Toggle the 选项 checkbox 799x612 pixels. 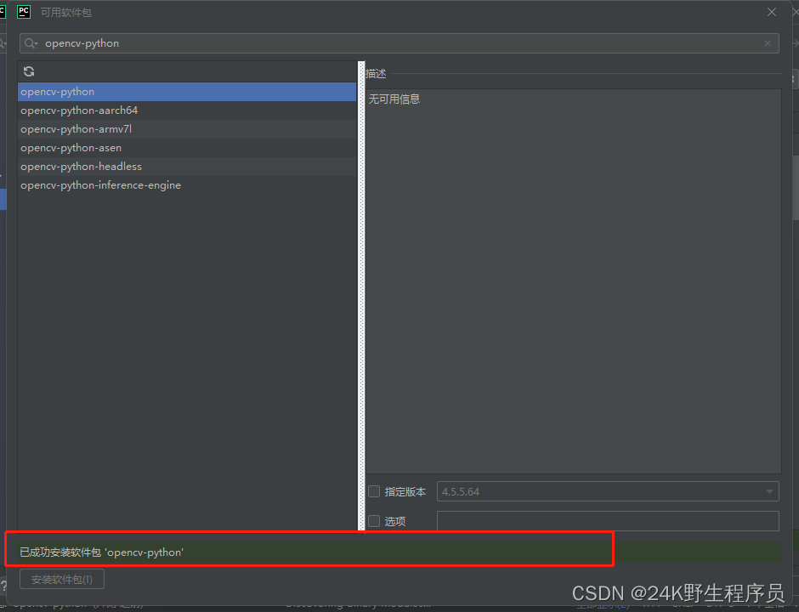[x=374, y=521]
